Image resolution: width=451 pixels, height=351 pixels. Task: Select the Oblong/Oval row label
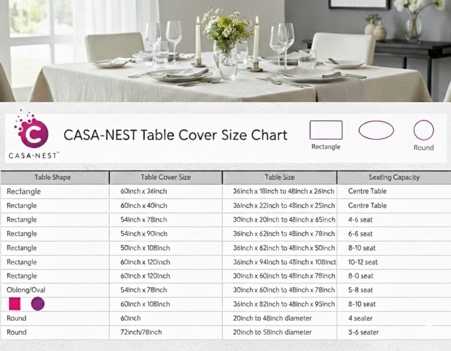click(x=26, y=290)
